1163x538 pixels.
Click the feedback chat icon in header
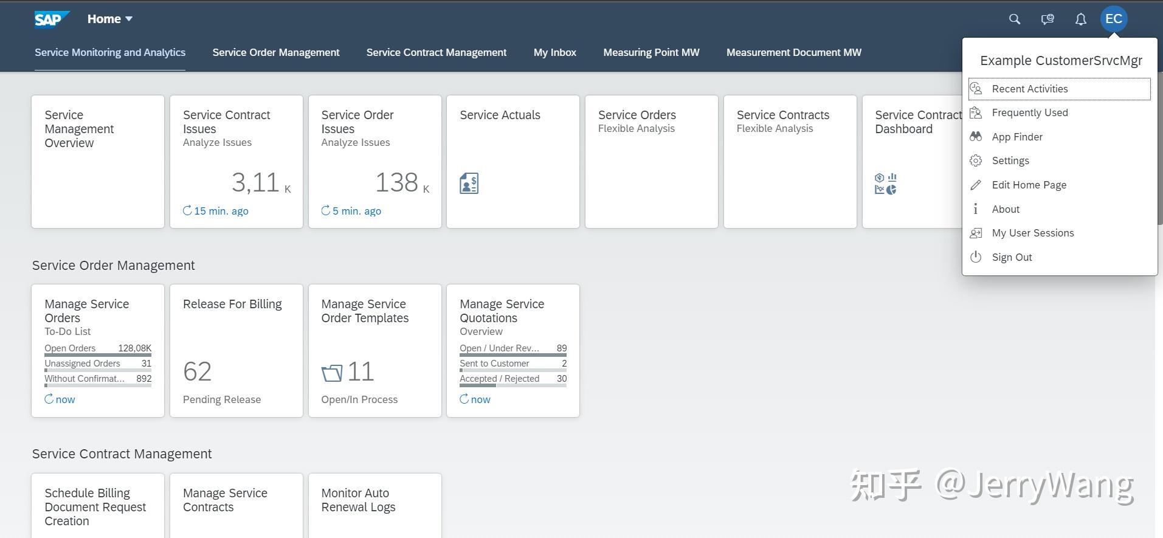(1047, 19)
